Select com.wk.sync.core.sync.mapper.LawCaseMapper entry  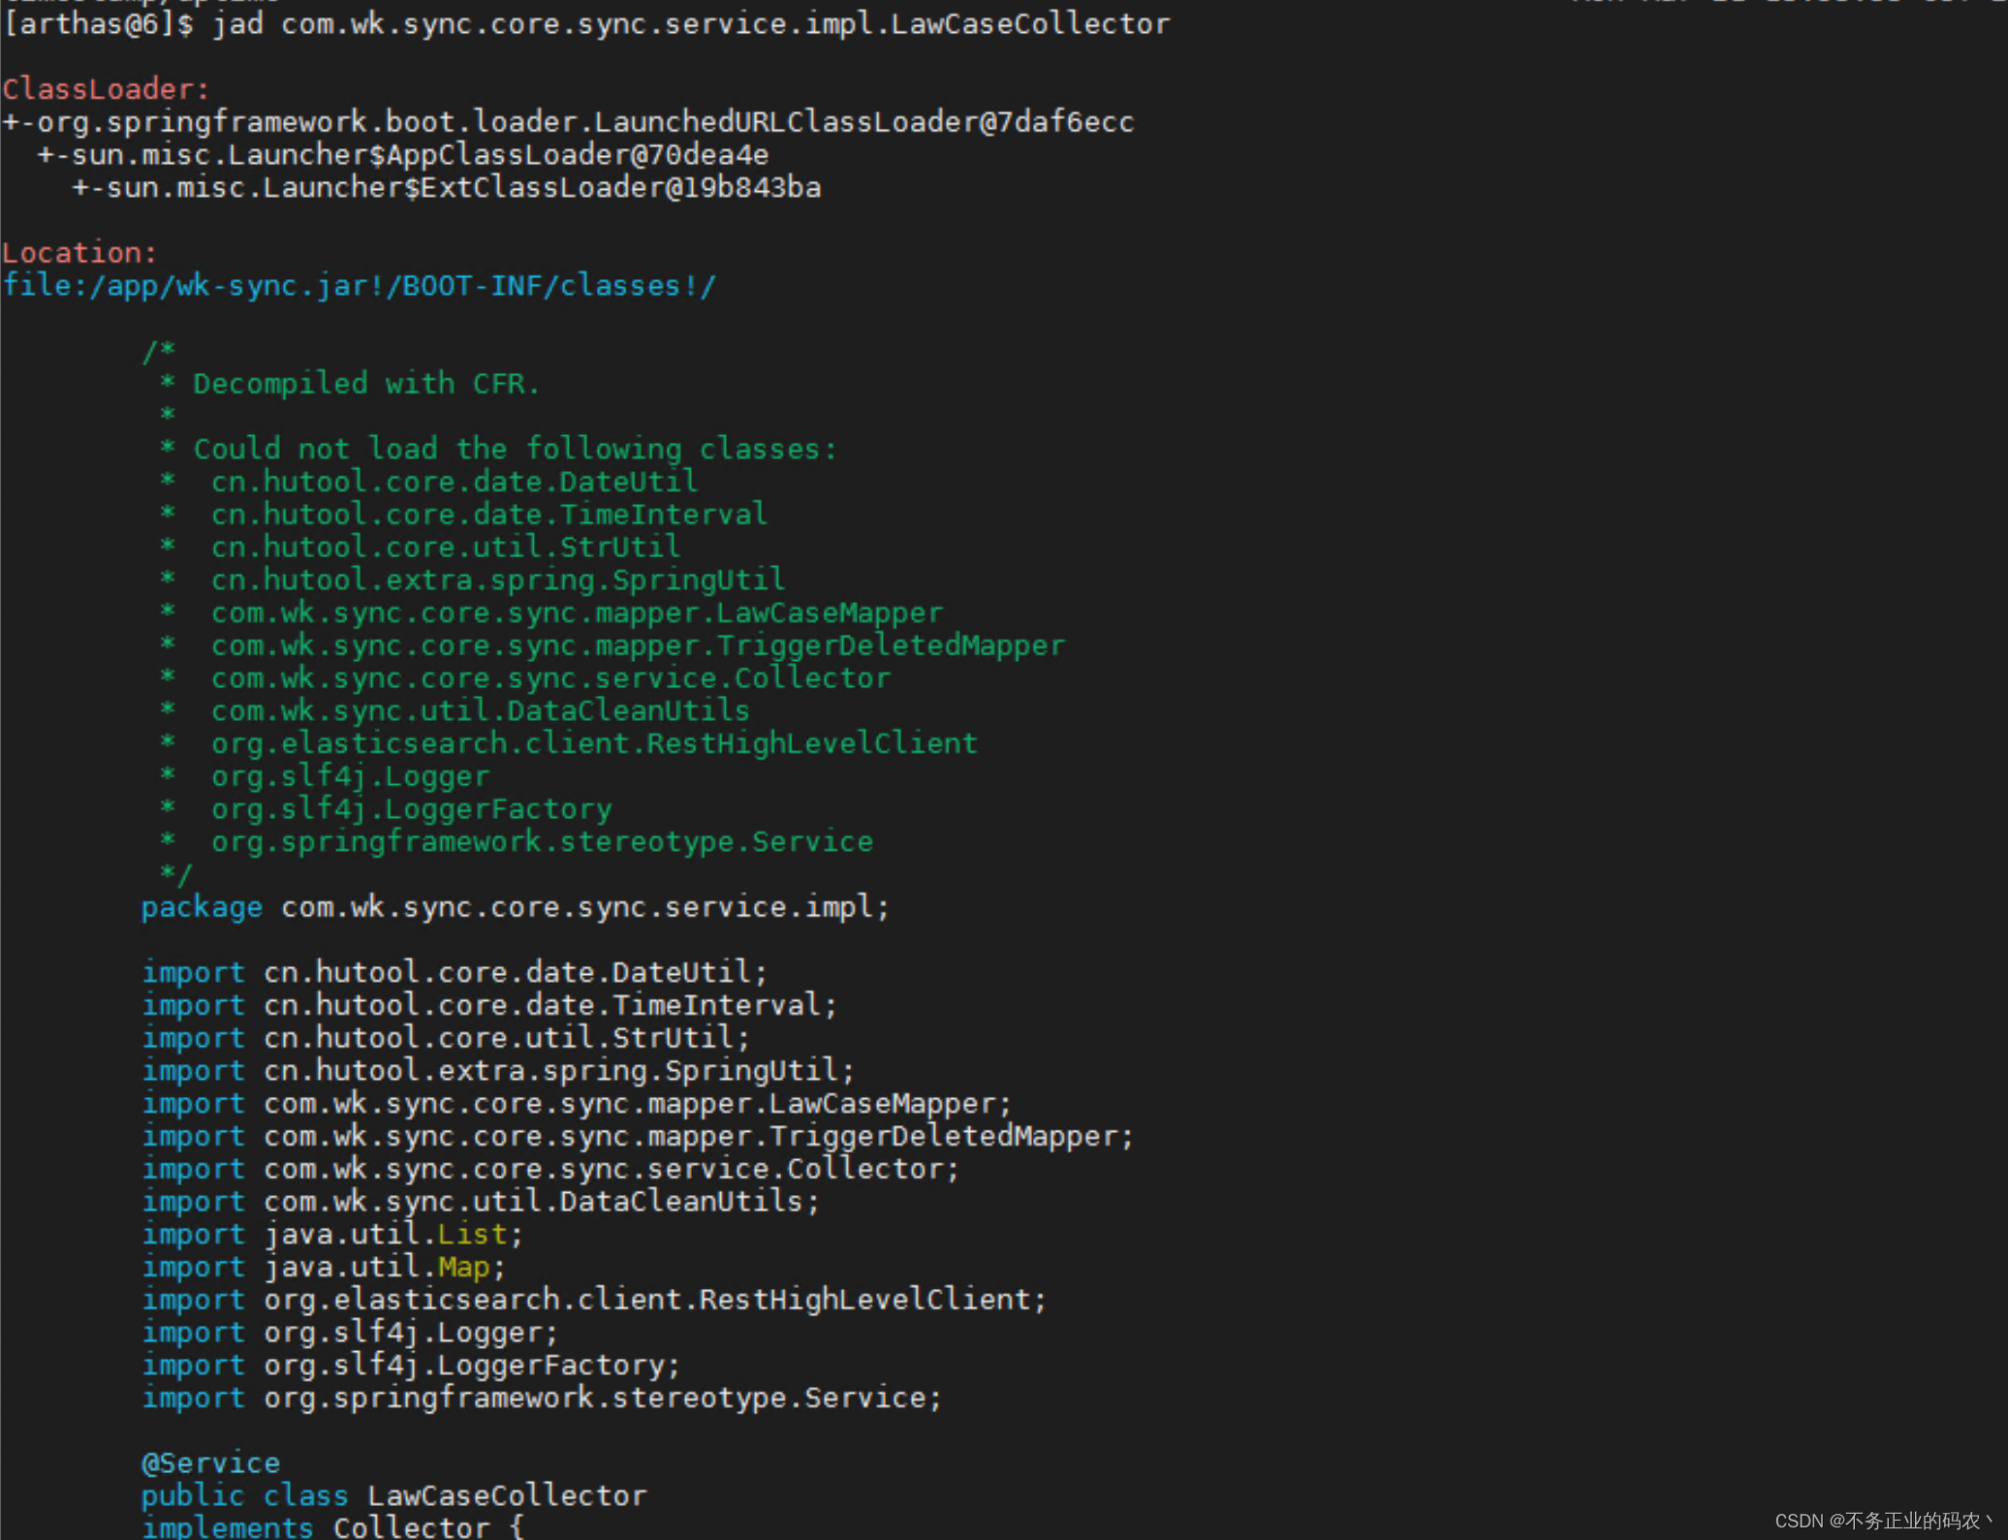576,612
